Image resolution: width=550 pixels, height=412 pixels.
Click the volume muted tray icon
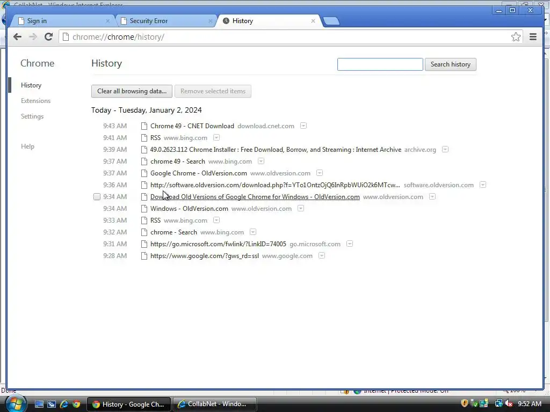pos(509,403)
